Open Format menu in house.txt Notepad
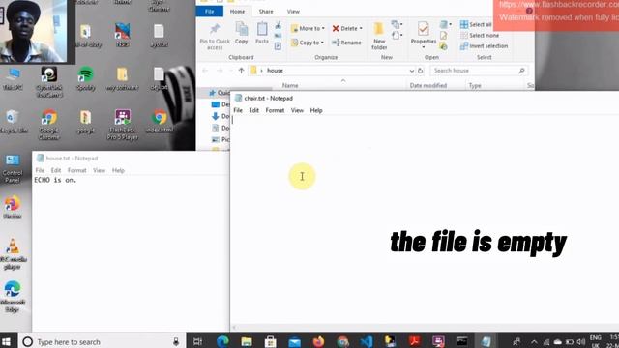 [x=76, y=170]
